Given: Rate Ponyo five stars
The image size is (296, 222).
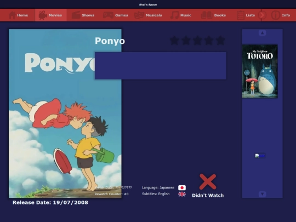Looking at the screenshot, I should point(220,41).
